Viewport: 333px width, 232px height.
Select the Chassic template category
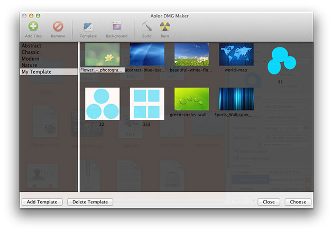pyautogui.click(x=30, y=52)
